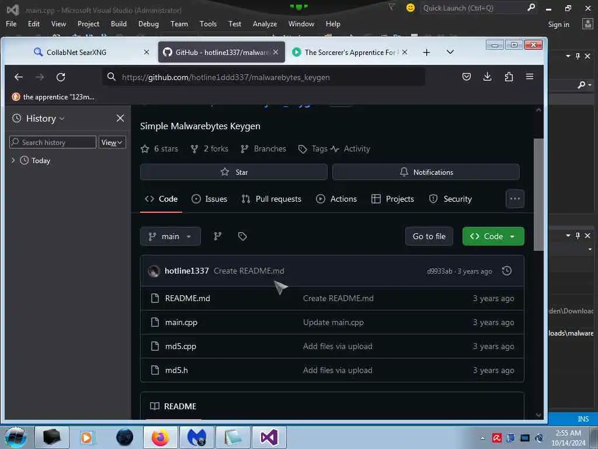The image size is (598, 449).
Task: Open the Visual Studio Build menu
Action: pyautogui.click(x=119, y=23)
